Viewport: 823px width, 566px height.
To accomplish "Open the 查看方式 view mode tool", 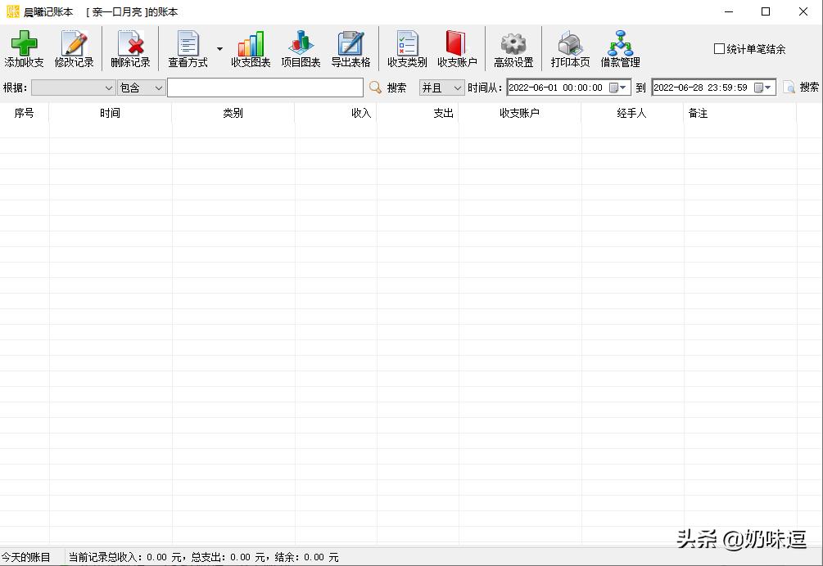I will tap(188, 49).
